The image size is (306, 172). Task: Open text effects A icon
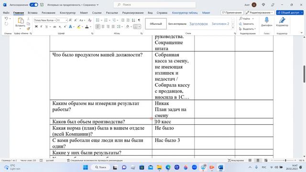[70, 27]
